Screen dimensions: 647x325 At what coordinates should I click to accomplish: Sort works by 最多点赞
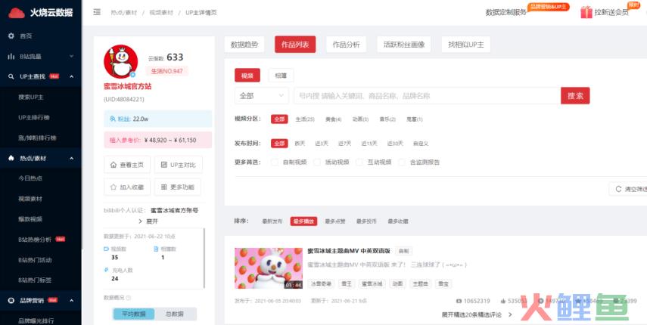pyautogui.click(x=335, y=221)
